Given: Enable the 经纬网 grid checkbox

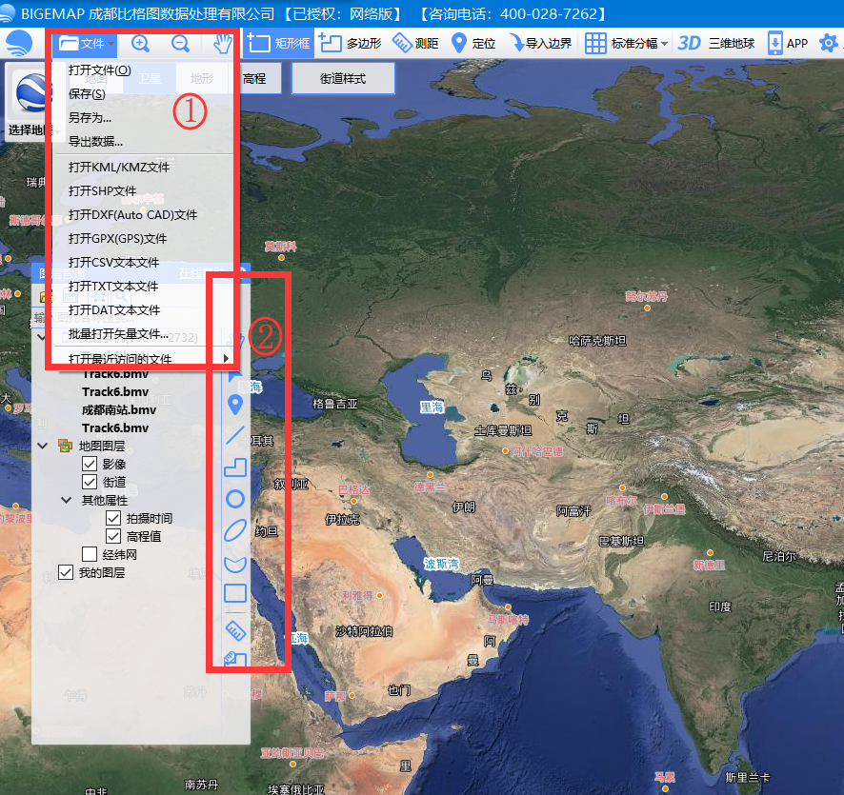Looking at the screenshot, I should coord(90,554).
